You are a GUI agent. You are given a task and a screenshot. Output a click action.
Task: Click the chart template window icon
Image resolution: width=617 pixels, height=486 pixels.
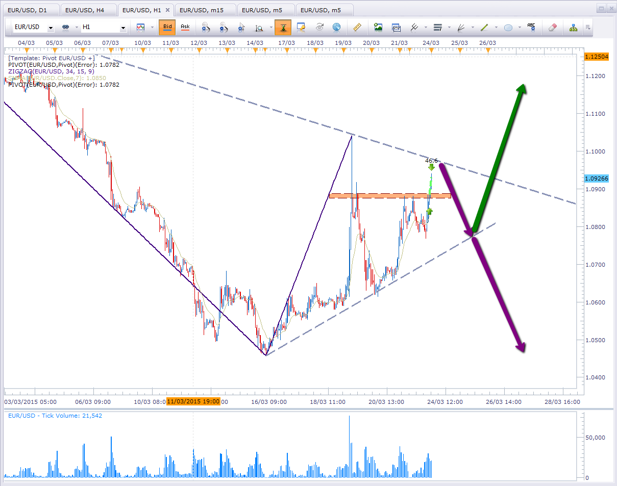point(396,28)
